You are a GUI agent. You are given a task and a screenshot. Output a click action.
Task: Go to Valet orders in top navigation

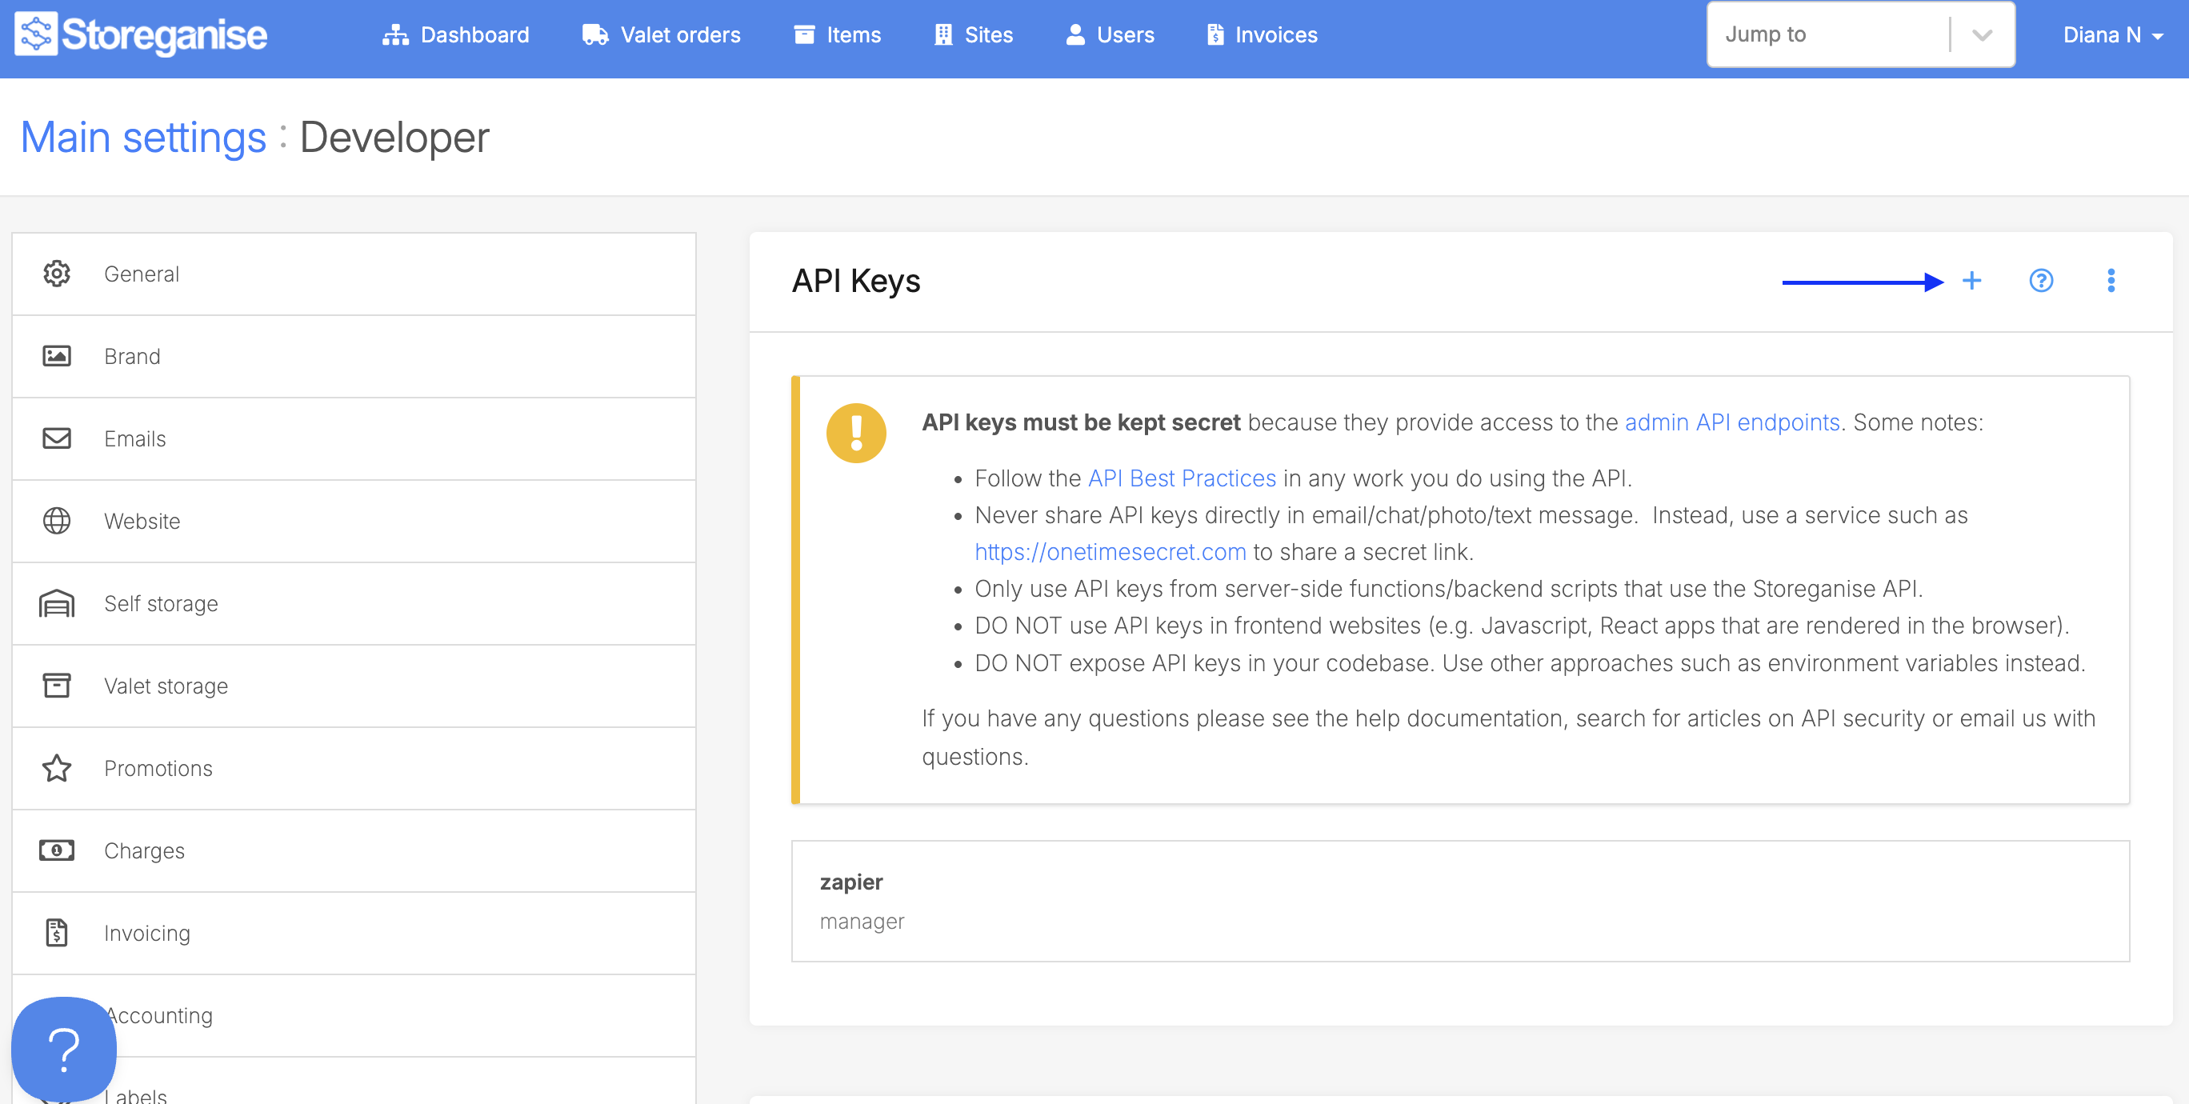pos(662,35)
